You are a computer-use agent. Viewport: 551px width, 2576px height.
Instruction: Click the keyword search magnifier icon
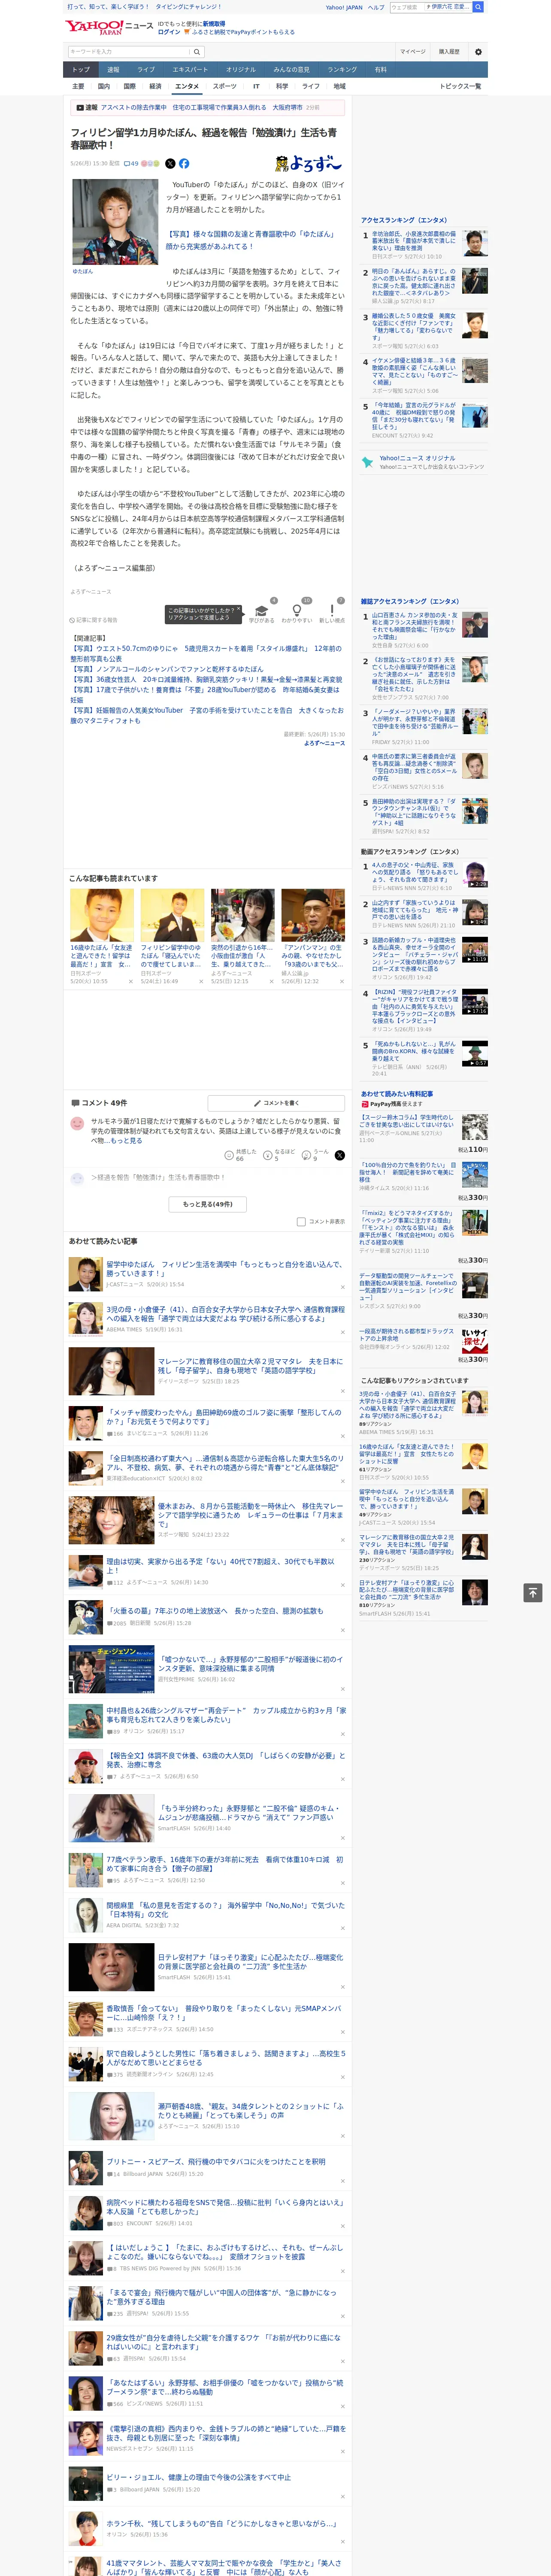pyautogui.click(x=197, y=52)
